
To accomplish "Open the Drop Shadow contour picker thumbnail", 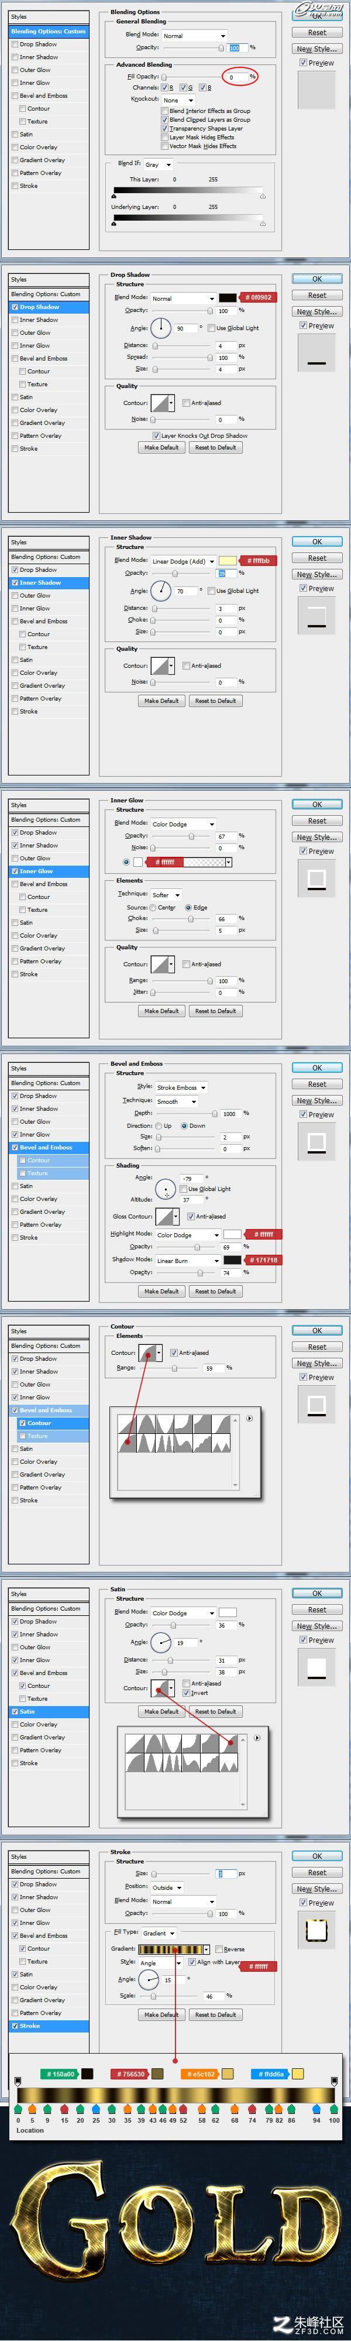I will coord(161,403).
